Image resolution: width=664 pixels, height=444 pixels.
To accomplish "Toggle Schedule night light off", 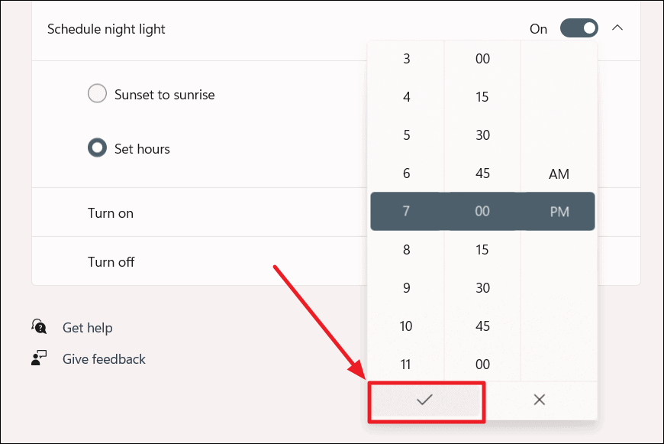I will pyautogui.click(x=579, y=28).
